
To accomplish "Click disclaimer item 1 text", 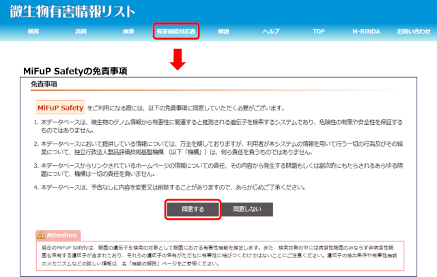I will tap(222, 126).
